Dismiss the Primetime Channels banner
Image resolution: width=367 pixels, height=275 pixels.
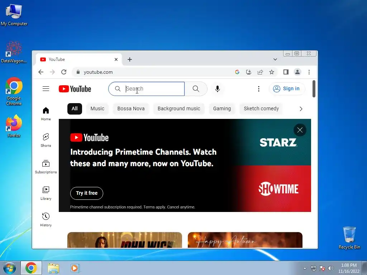point(300,130)
